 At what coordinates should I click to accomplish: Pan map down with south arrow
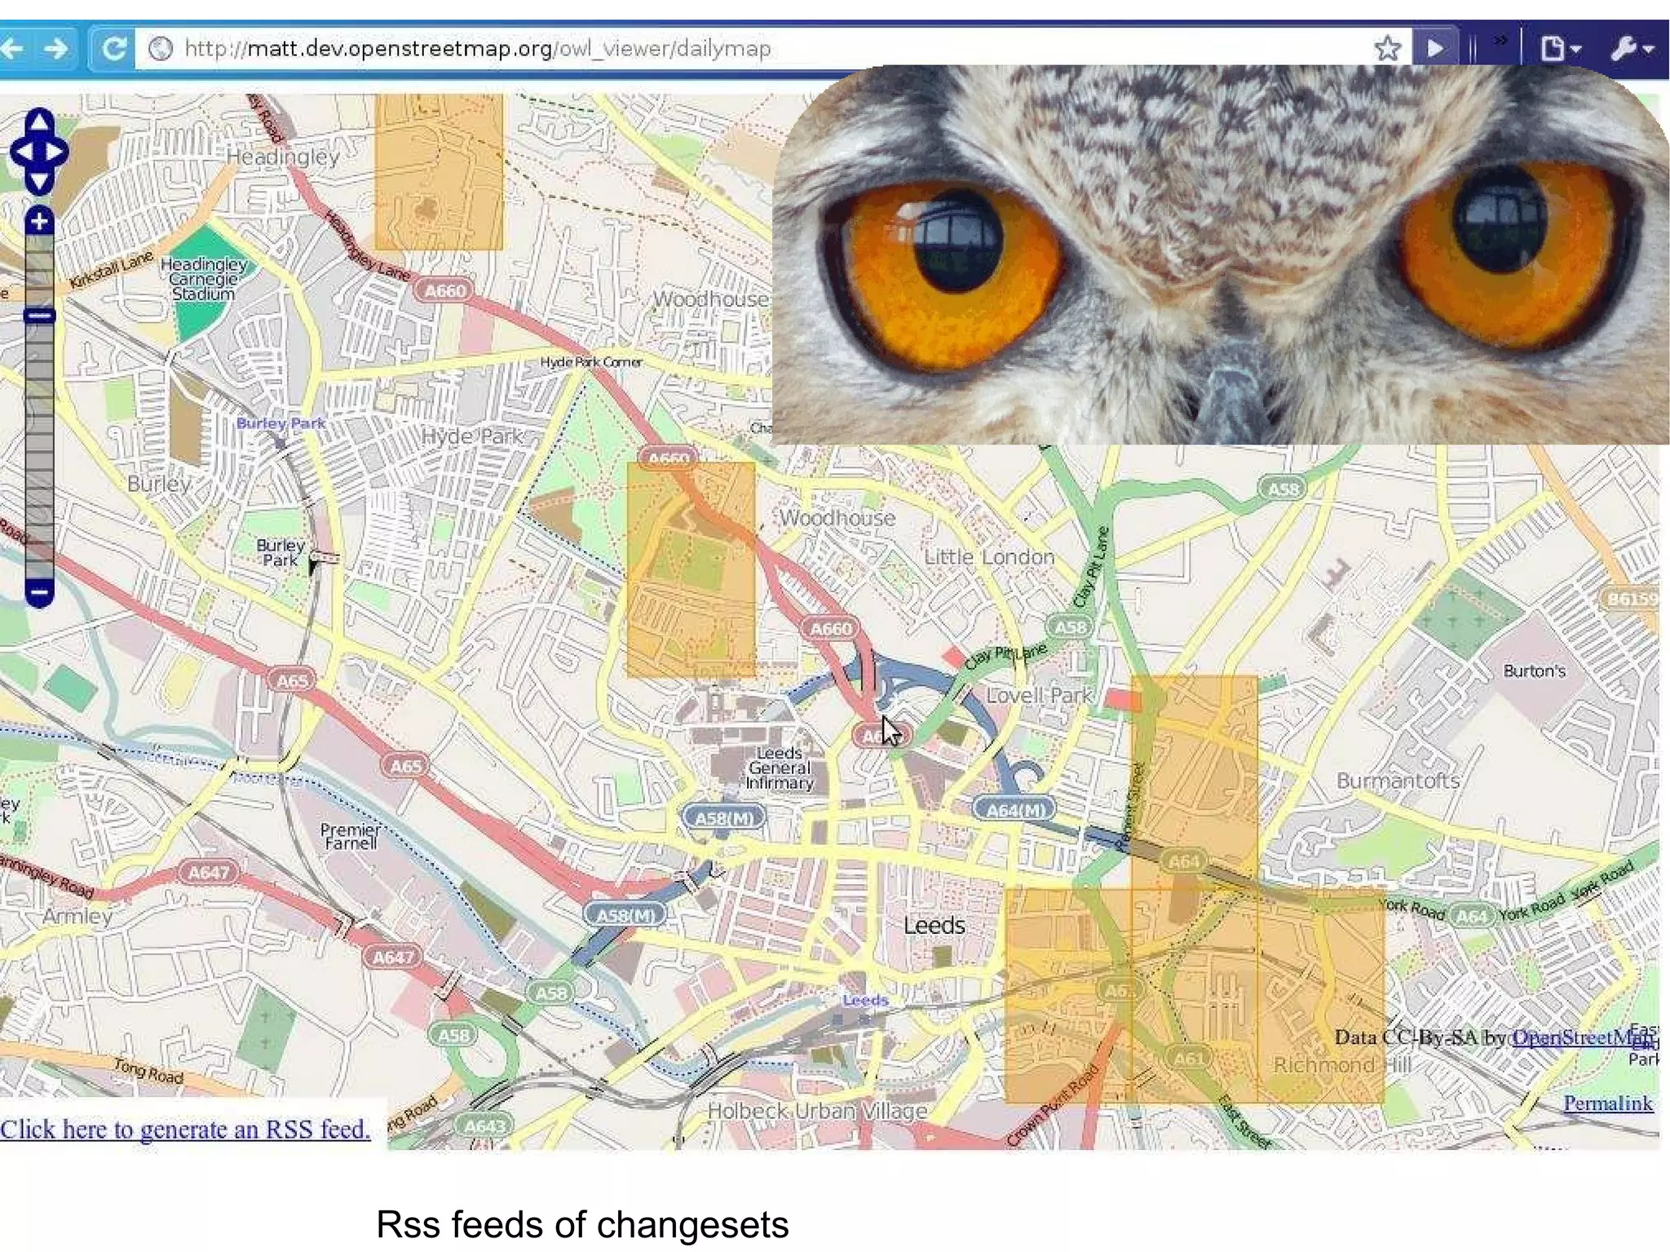point(39,181)
